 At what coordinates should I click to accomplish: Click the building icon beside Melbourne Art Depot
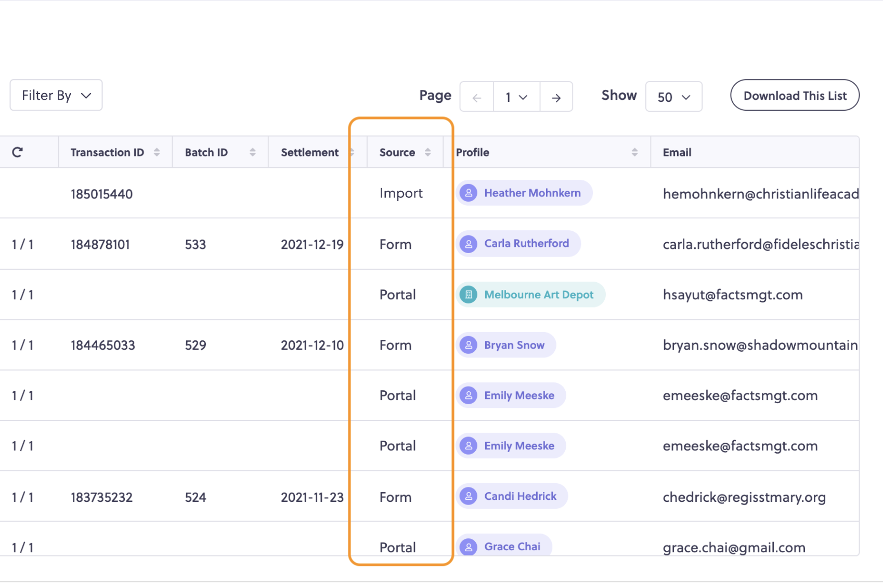click(x=470, y=294)
